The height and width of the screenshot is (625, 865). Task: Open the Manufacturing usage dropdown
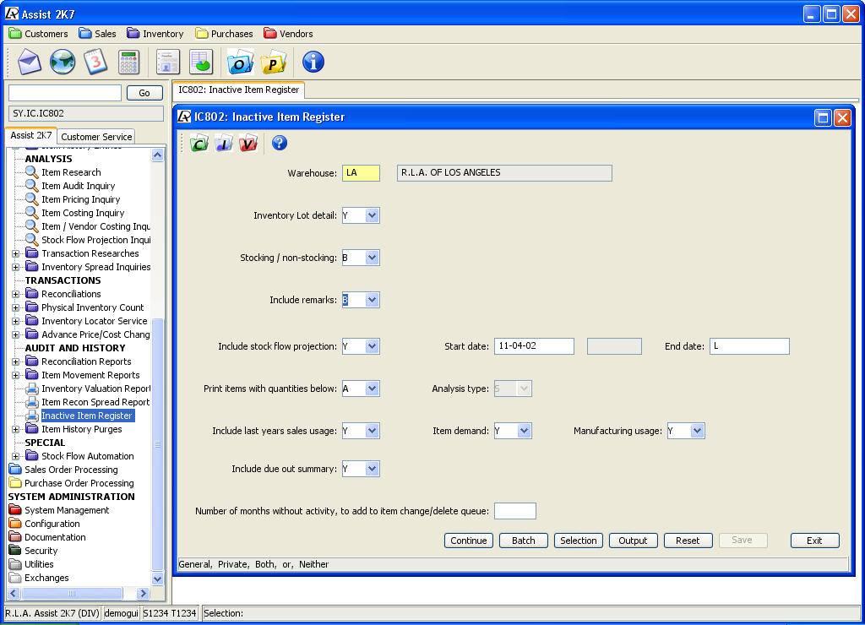coord(697,431)
